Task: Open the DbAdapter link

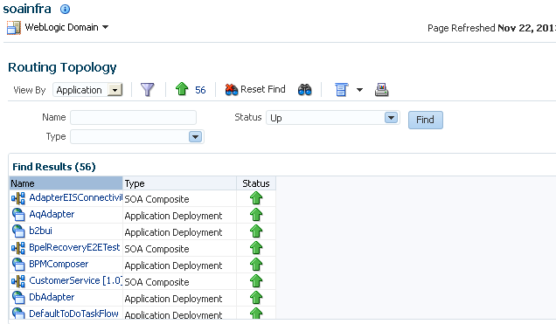Action: [x=52, y=297]
